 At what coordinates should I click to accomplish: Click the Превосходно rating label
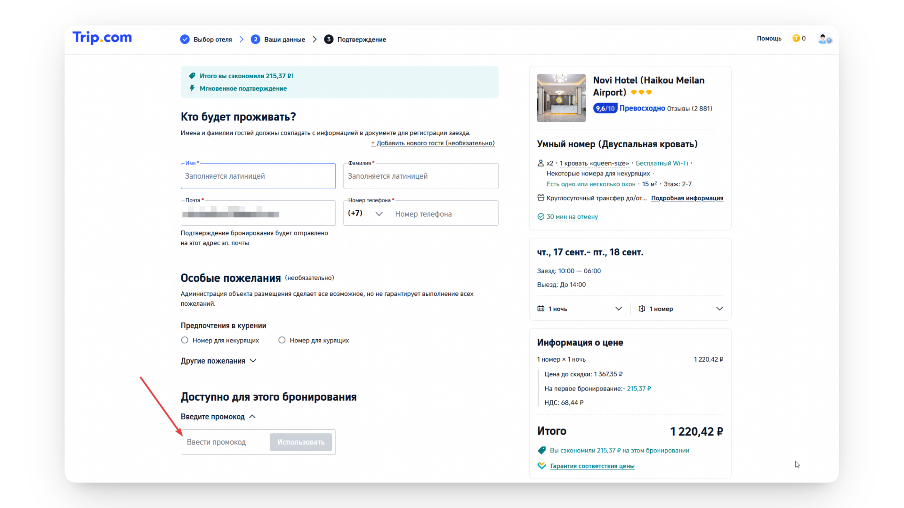tap(642, 108)
